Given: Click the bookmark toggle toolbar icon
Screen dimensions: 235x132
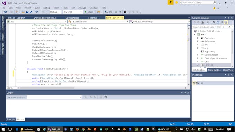Looking at the screenshot, I should [x=125, y=12].
